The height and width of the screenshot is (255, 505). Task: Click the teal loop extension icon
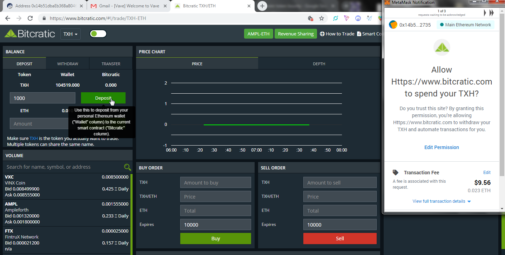point(336,18)
